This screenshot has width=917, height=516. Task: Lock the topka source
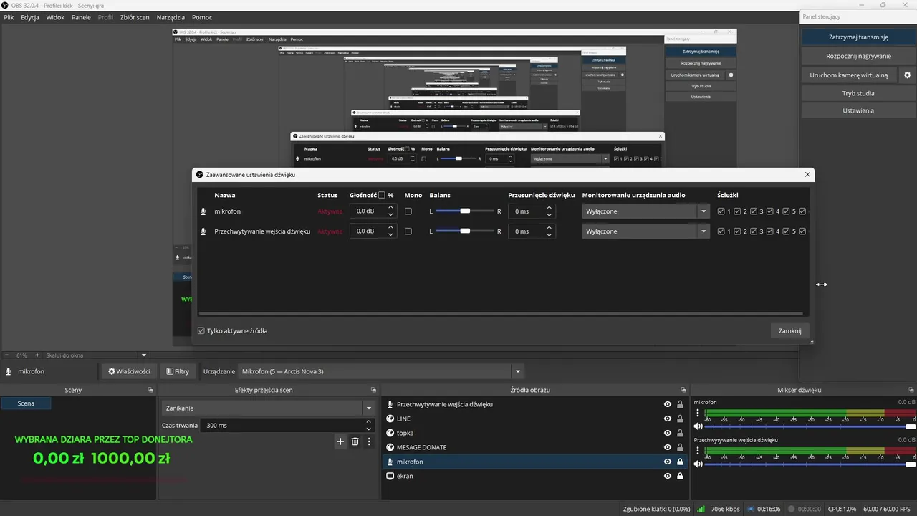(680, 433)
